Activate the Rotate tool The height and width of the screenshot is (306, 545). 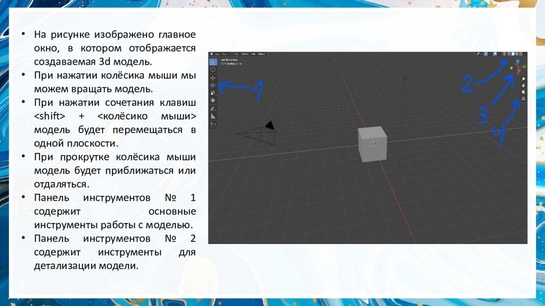pos(213,85)
